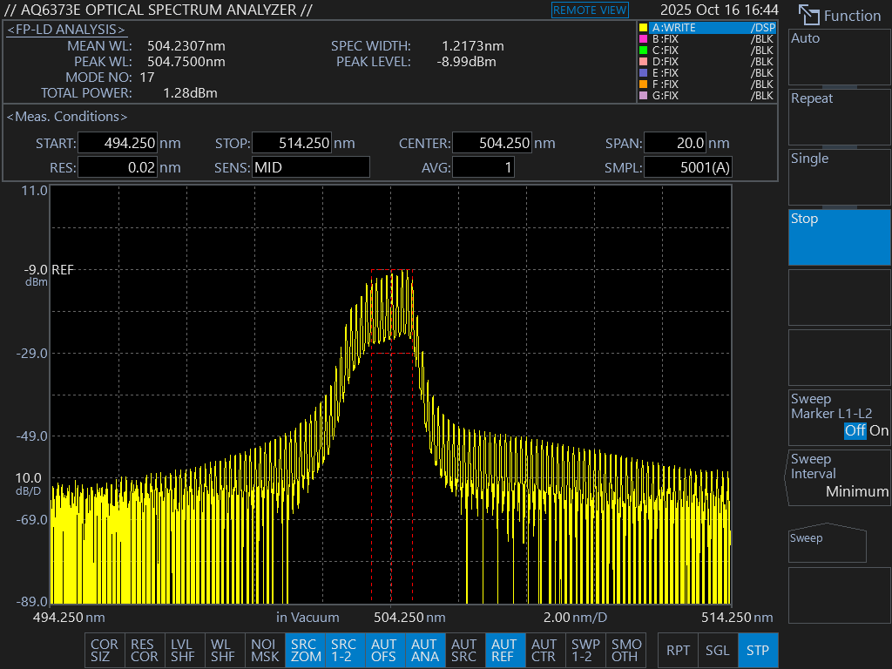Screen dimensions: 892x669
Task: Click the RES COR status icon
Action: point(144,651)
